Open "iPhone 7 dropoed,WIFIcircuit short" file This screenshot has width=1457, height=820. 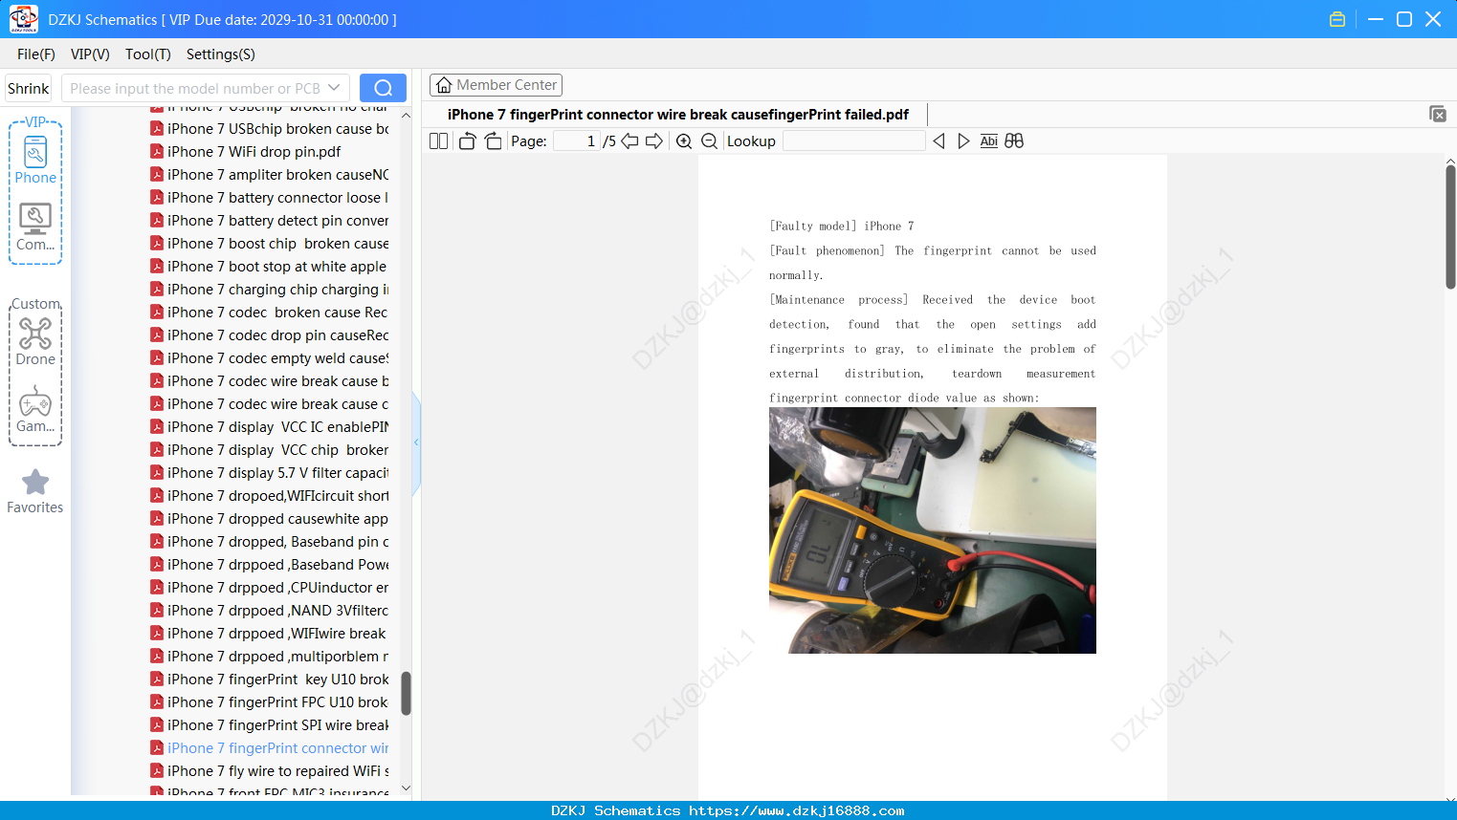[270, 496]
